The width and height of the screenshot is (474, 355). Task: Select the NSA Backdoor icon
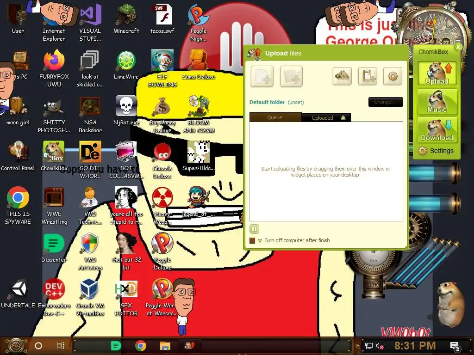[x=90, y=115]
